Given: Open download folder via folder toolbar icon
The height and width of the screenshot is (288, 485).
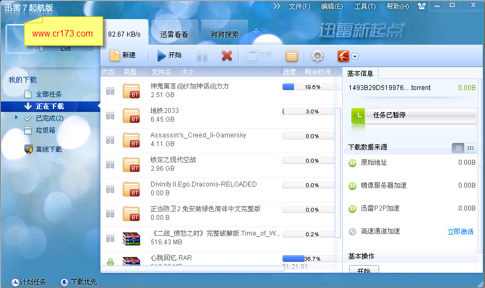Looking at the screenshot, I should pyautogui.click(x=292, y=56).
